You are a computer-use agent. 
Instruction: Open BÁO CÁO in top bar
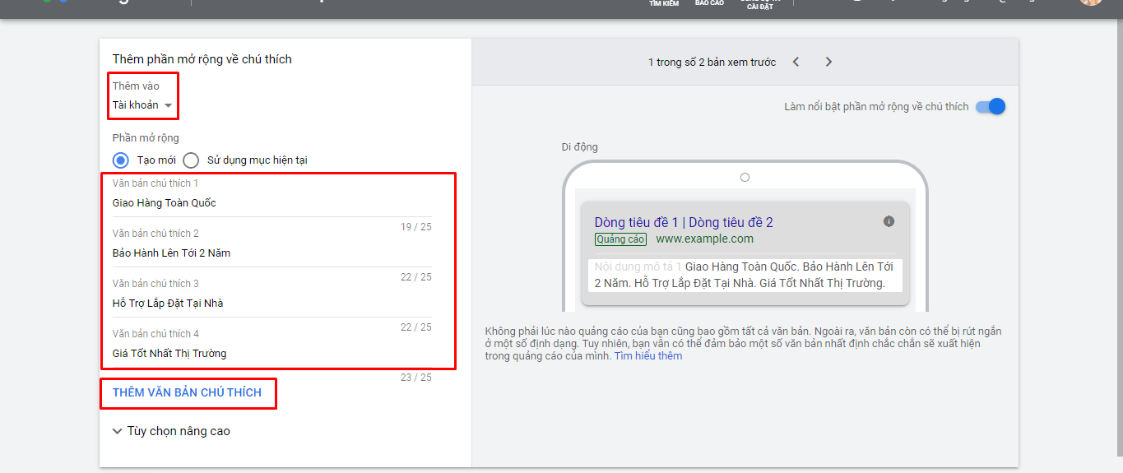pos(709,3)
